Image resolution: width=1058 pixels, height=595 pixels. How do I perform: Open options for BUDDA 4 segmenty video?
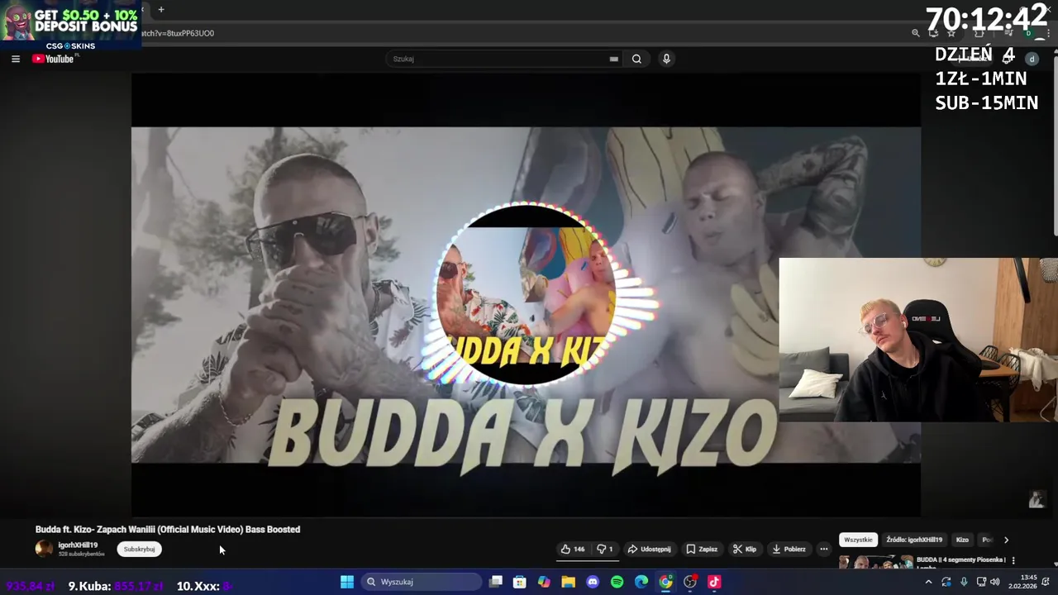coord(1013,560)
